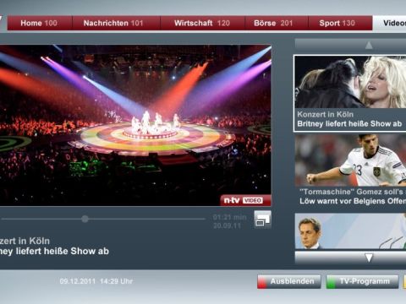Image resolution: width=406 pixels, height=304 pixels.
Task: Click headline 'Britney liefert heiße Show ab' in list
Action: [349, 124]
